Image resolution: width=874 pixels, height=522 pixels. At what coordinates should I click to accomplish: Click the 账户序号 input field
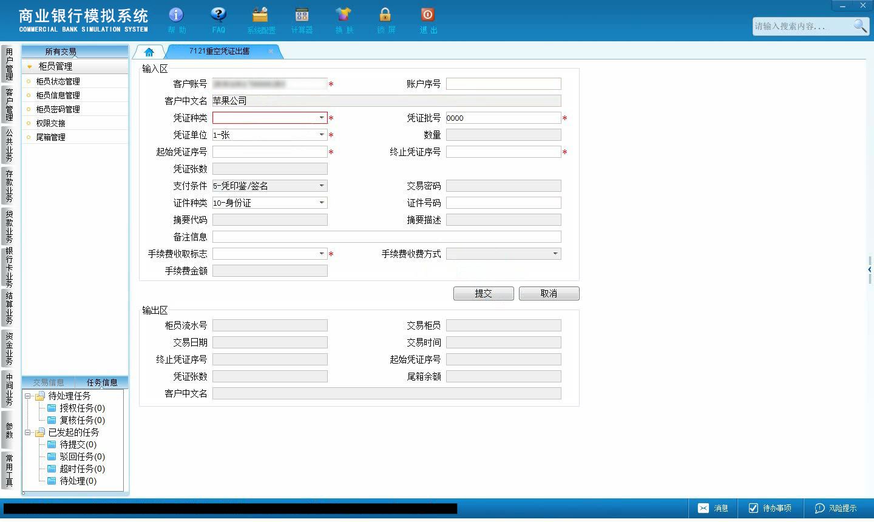click(504, 84)
